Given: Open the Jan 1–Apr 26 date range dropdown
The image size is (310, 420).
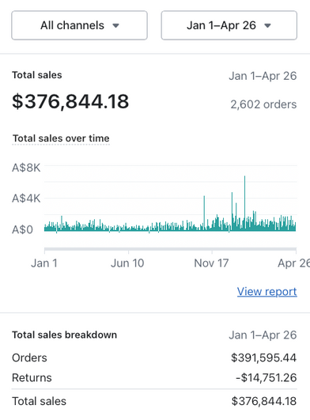Looking at the screenshot, I should [x=229, y=25].
